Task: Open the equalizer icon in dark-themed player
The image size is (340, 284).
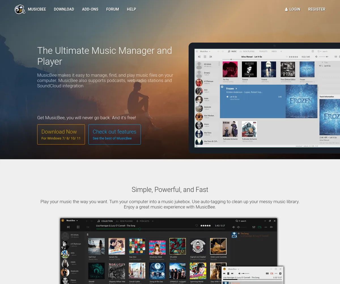Action: (x=254, y=227)
